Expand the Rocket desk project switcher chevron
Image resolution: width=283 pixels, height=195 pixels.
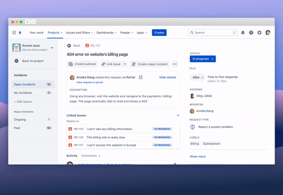[x=52, y=48]
